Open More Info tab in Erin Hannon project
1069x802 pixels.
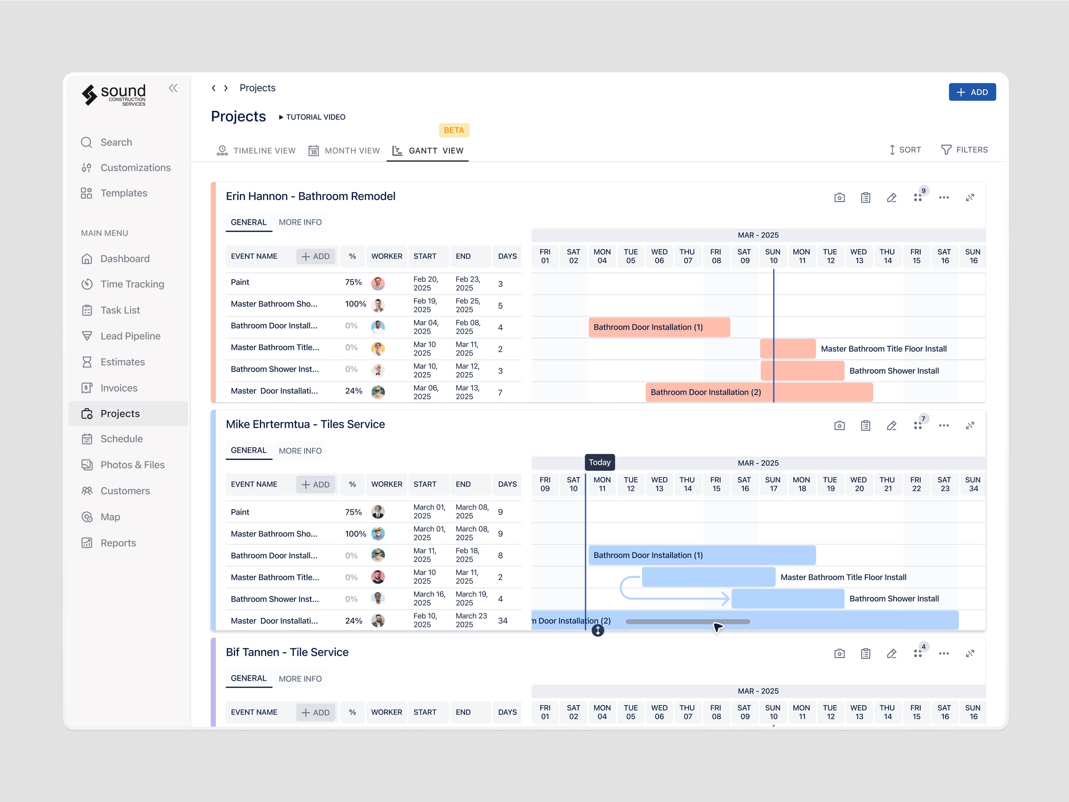[x=300, y=222]
